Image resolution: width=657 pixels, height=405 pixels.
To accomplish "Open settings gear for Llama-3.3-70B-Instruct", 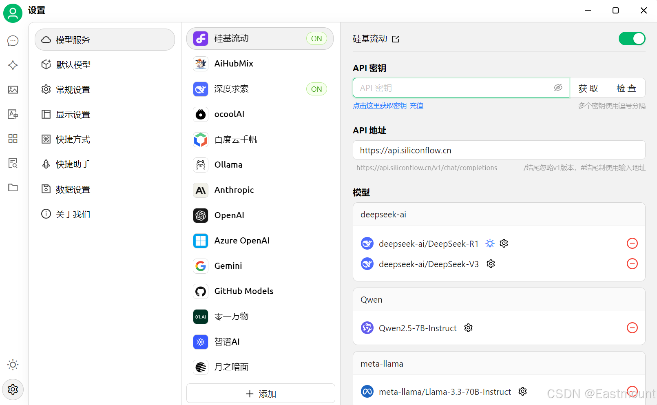I will pyautogui.click(x=523, y=392).
